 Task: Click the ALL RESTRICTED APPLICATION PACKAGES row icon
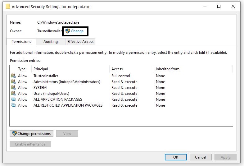(13, 105)
